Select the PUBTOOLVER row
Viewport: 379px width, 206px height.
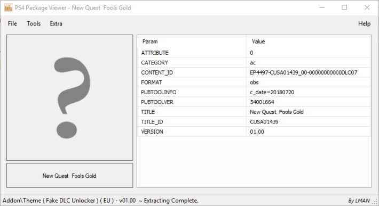coord(254,102)
